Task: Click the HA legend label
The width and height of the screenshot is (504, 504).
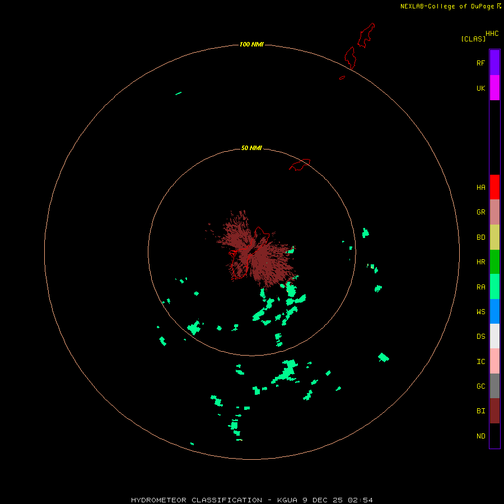Action: (480, 188)
